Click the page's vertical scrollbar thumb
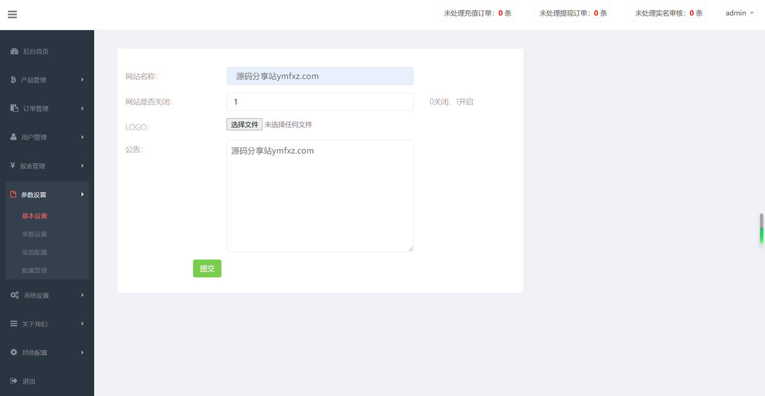The image size is (765, 396). 761,229
